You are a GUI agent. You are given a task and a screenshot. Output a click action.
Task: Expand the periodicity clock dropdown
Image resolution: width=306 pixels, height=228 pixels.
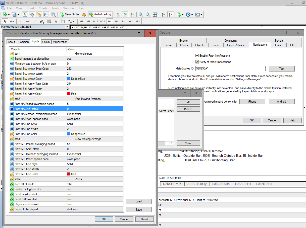coord(192,15)
